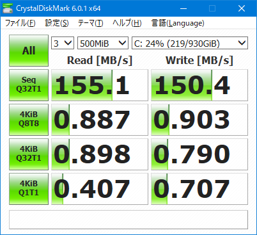The image size is (257, 235).
Task: Click the 4KiB Q32T1 write value 0.790
Action: pos(199,154)
